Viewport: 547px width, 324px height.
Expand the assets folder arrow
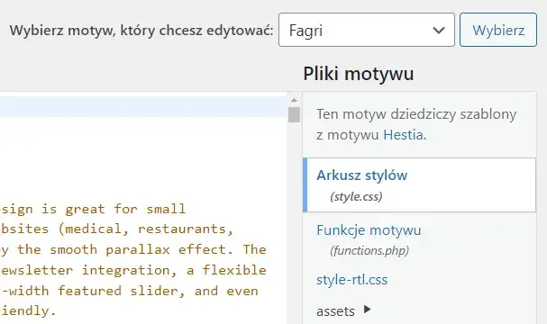pos(367,310)
